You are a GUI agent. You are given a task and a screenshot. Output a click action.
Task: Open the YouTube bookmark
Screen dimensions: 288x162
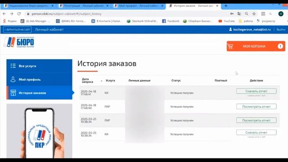[226, 21]
